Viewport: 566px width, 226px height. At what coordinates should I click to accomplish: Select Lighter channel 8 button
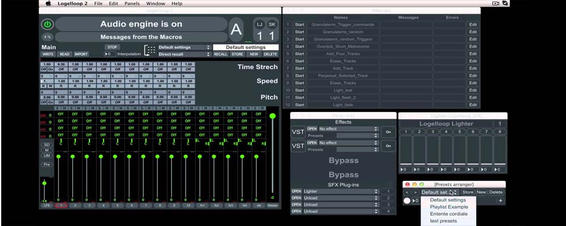500,132
